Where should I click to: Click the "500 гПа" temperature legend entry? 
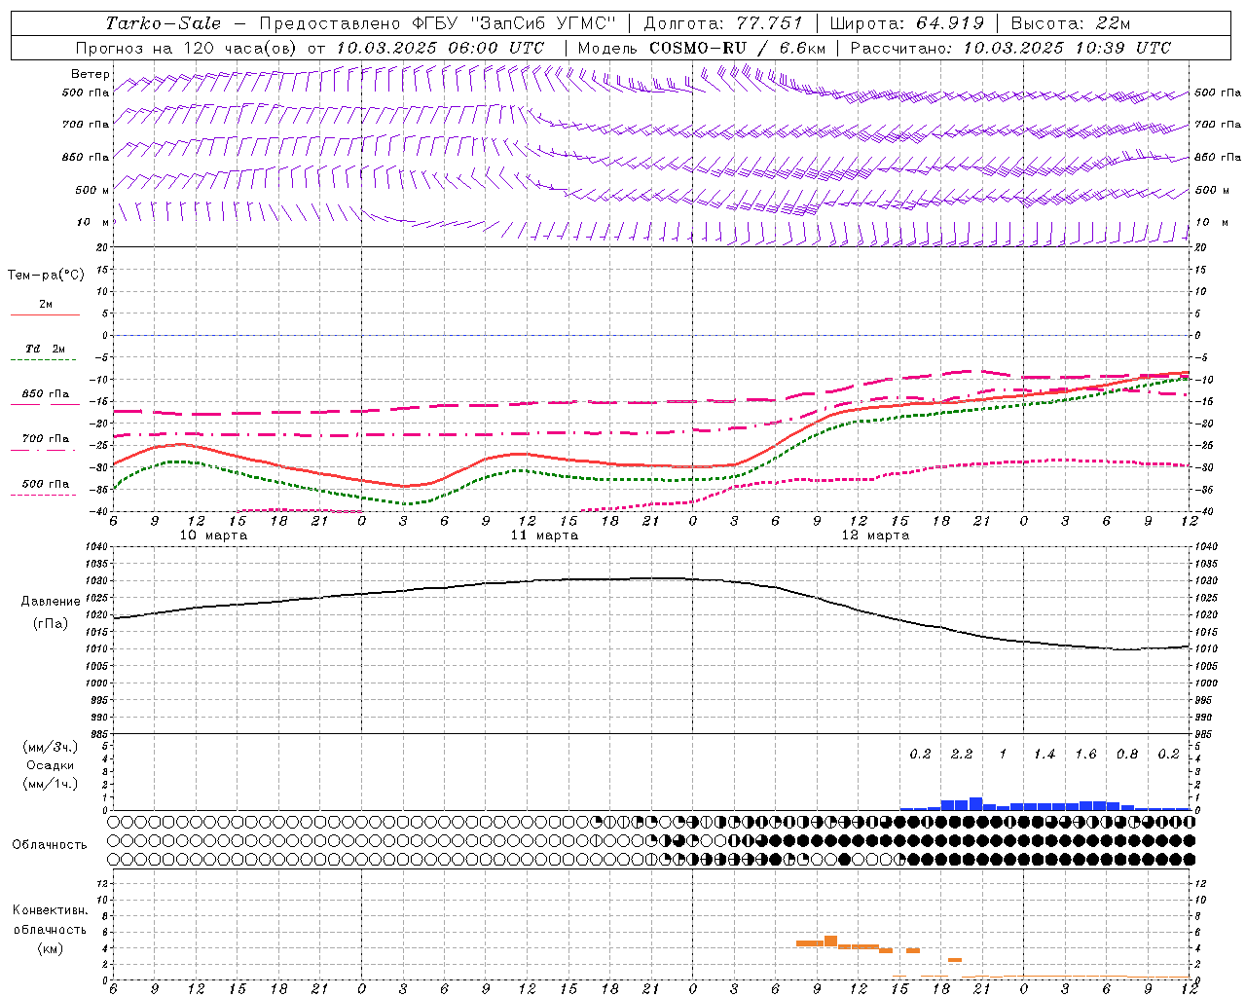(x=46, y=484)
